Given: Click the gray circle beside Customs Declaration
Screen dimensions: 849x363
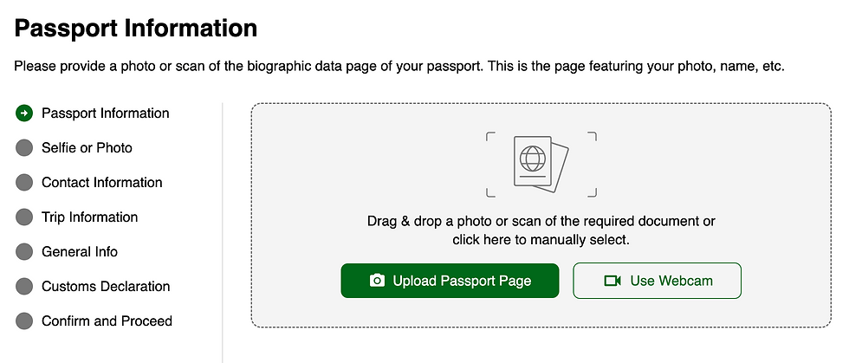Looking at the screenshot, I should click(24, 287).
